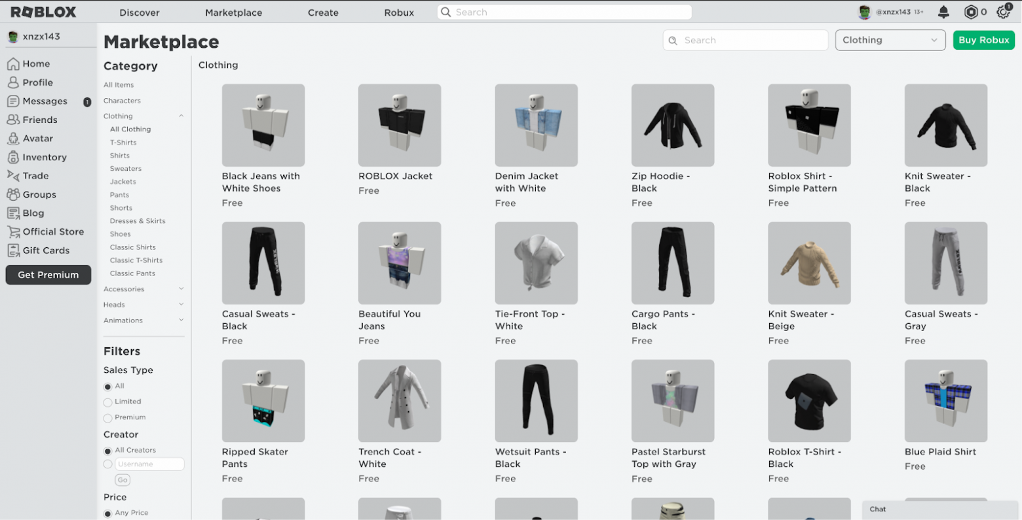Click the Avatar icon in sidebar
The width and height of the screenshot is (1022, 520).
point(13,139)
